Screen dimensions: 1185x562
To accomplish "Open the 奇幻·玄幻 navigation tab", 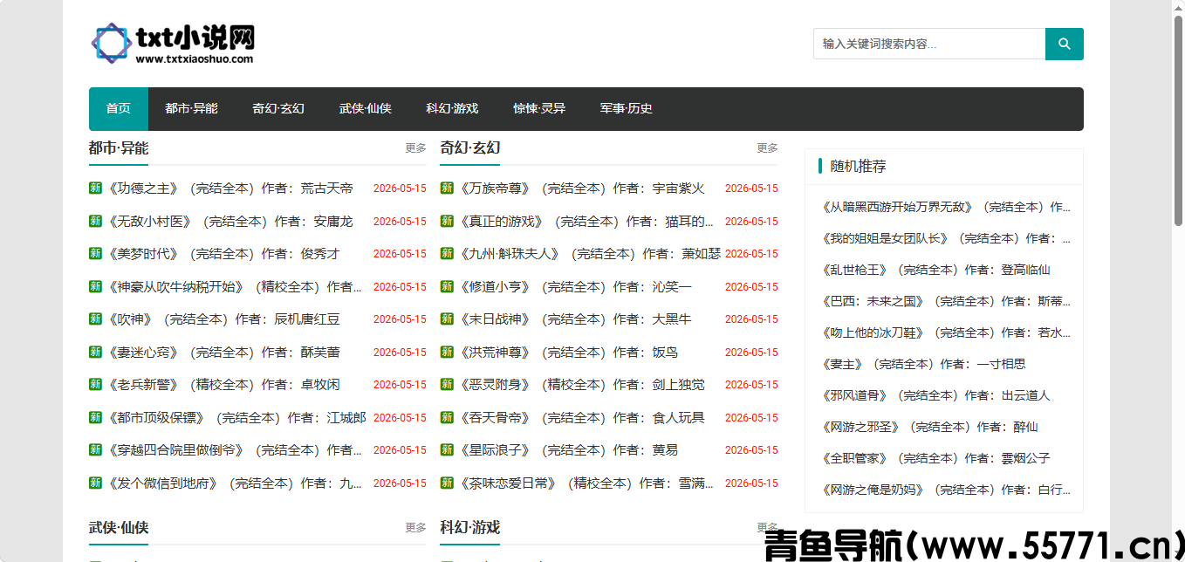I will (x=278, y=108).
